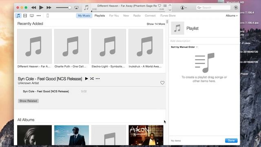Play the current song
The width and height of the screenshot is (261, 147).
coord(41,7)
